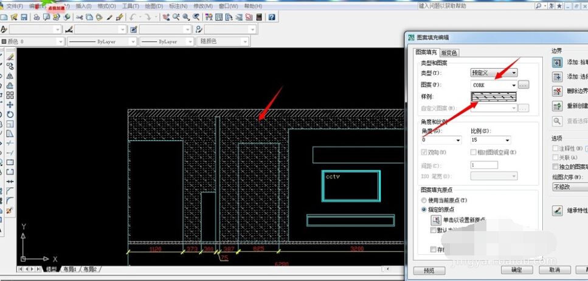Click the blue Help question mark icon
This screenshot has width=588, height=281.
(x=272, y=17)
